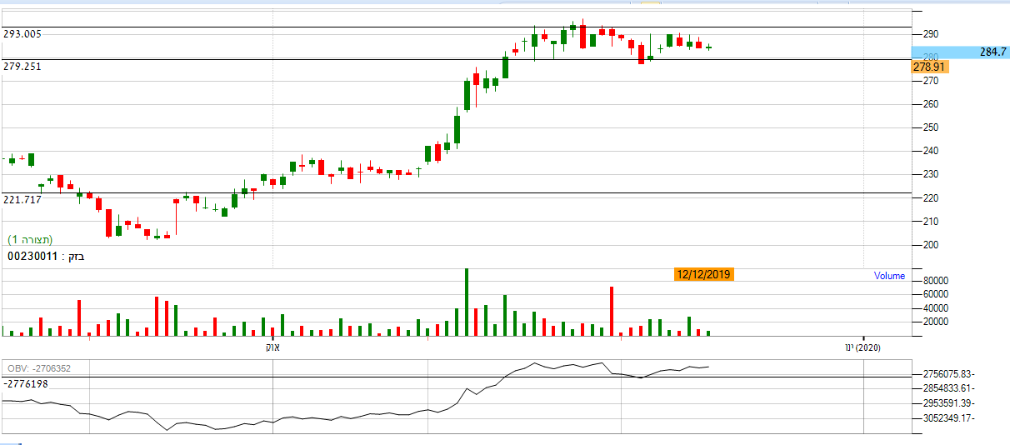Viewport: 1010px width, 445px height.
Task: Click the blue Volume indicator label
Action: tap(889, 276)
